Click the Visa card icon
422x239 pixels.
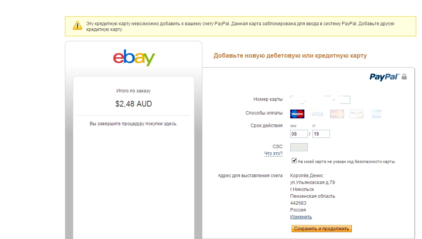click(x=317, y=114)
